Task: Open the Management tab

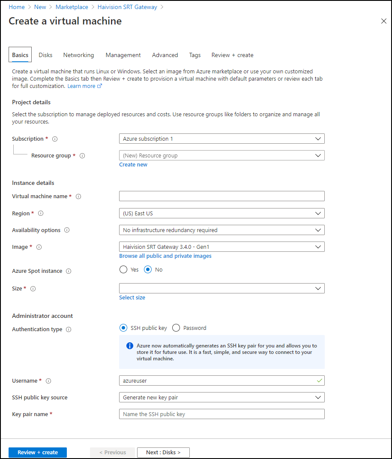Action: 123,55
